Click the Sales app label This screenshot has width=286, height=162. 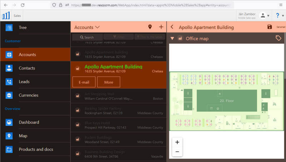[x=17, y=16]
